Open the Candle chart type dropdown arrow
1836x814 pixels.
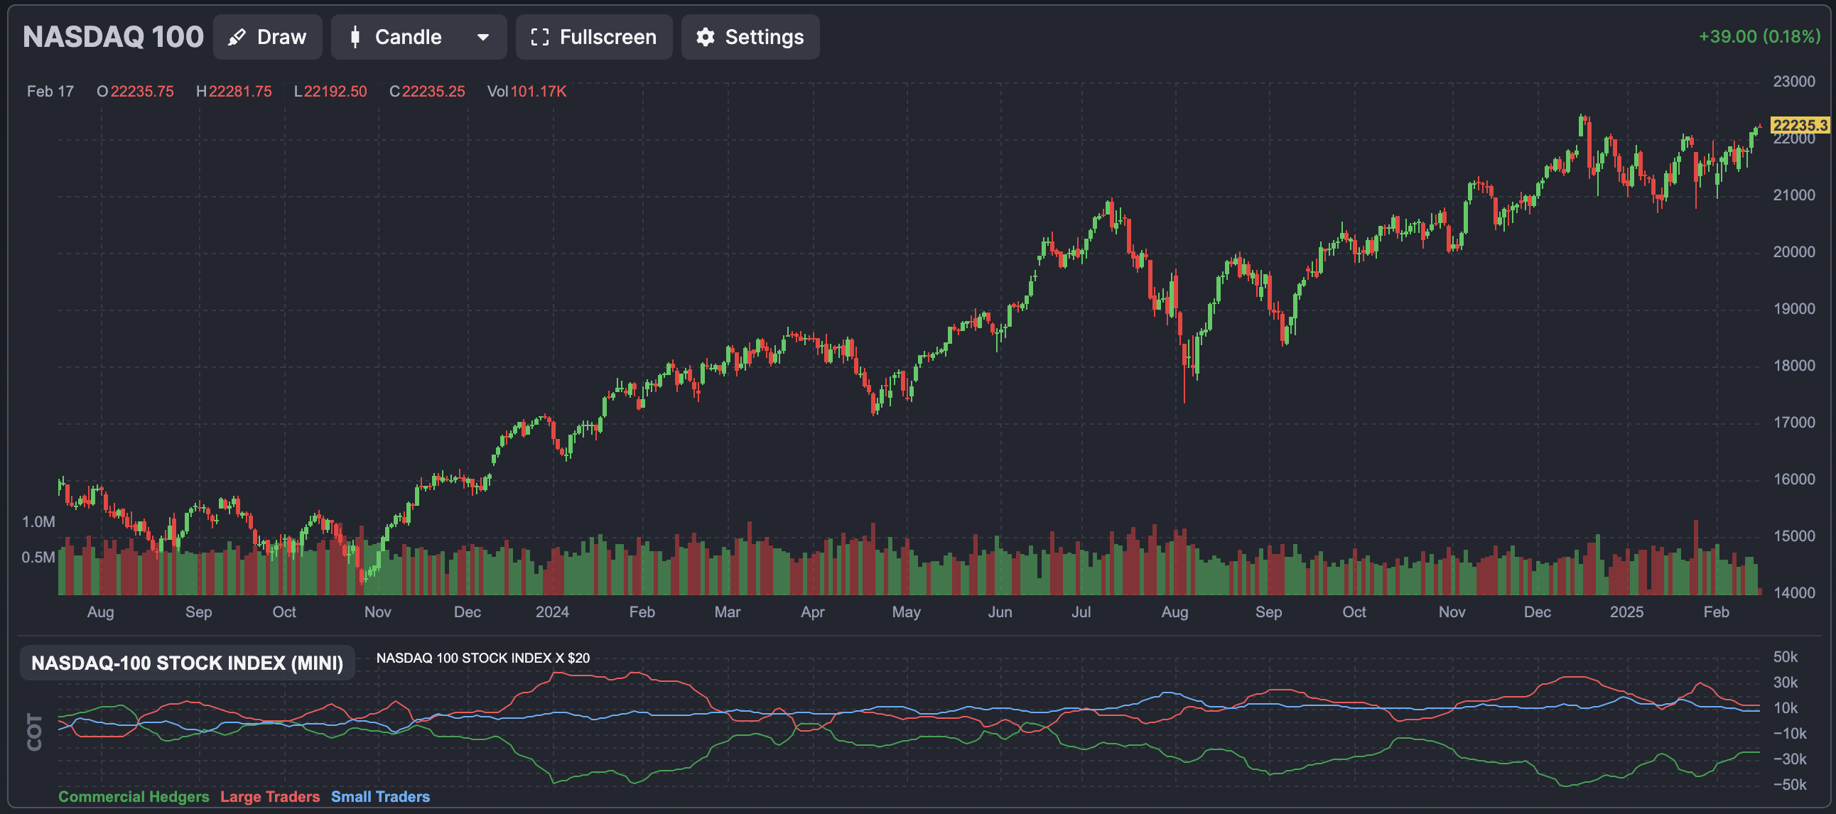[482, 37]
